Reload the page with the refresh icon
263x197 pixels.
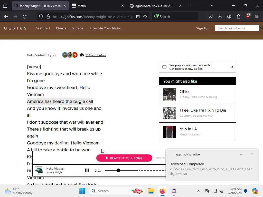click(25, 17)
